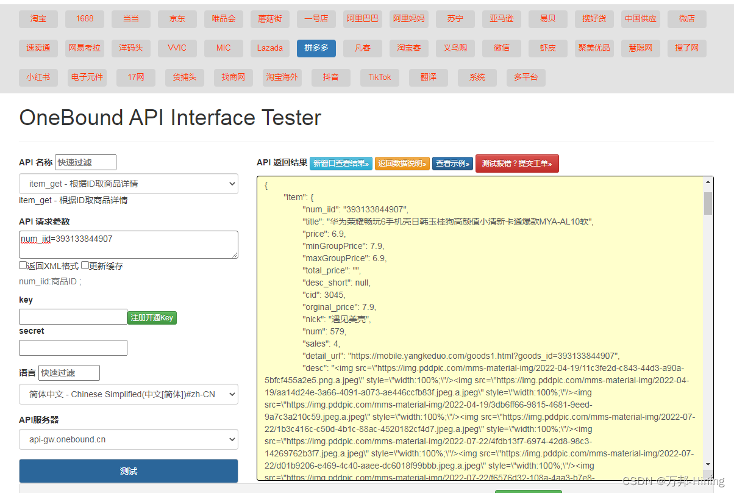Choose the Lazada platform tab
Viewport: 734px width, 493px height.
pos(270,48)
